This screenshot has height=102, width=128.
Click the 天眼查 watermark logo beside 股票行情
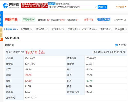coord(121,45)
